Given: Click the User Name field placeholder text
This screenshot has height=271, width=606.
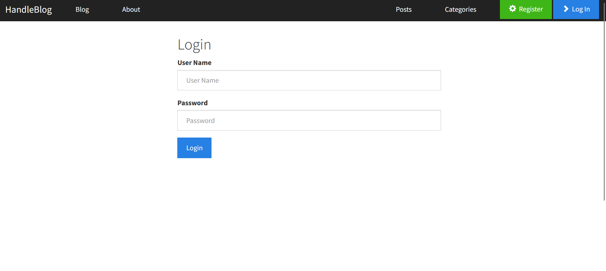Looking at the screenshot, I should [x=202, y=80].
